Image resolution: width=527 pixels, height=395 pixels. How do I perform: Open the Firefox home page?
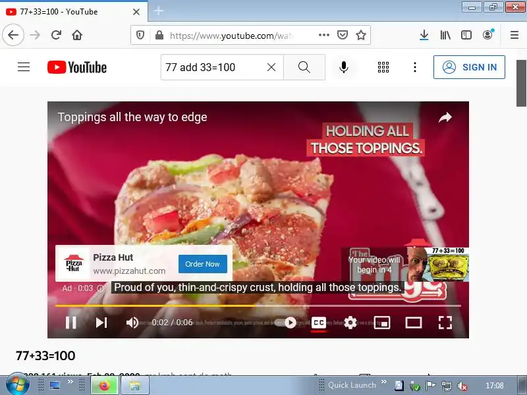[77, 35]
